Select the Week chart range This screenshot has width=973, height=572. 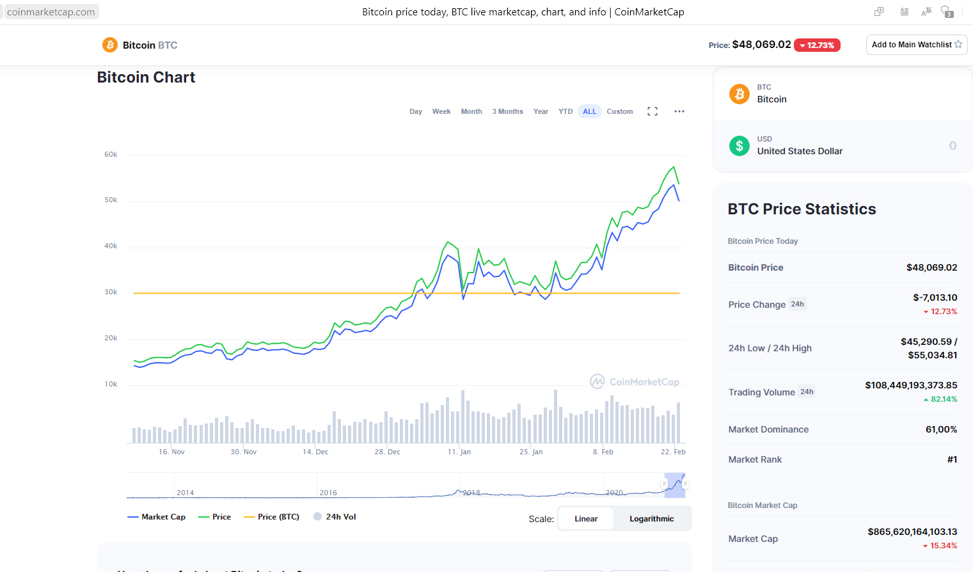pyautogui.click(x=441, y=111)
